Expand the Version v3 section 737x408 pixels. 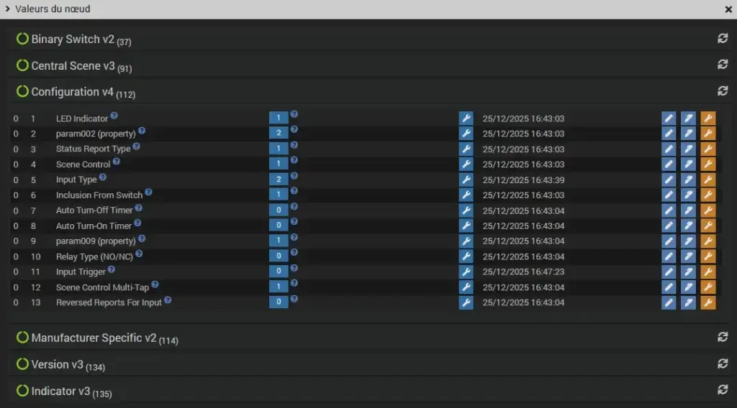(x=58, y=365)
